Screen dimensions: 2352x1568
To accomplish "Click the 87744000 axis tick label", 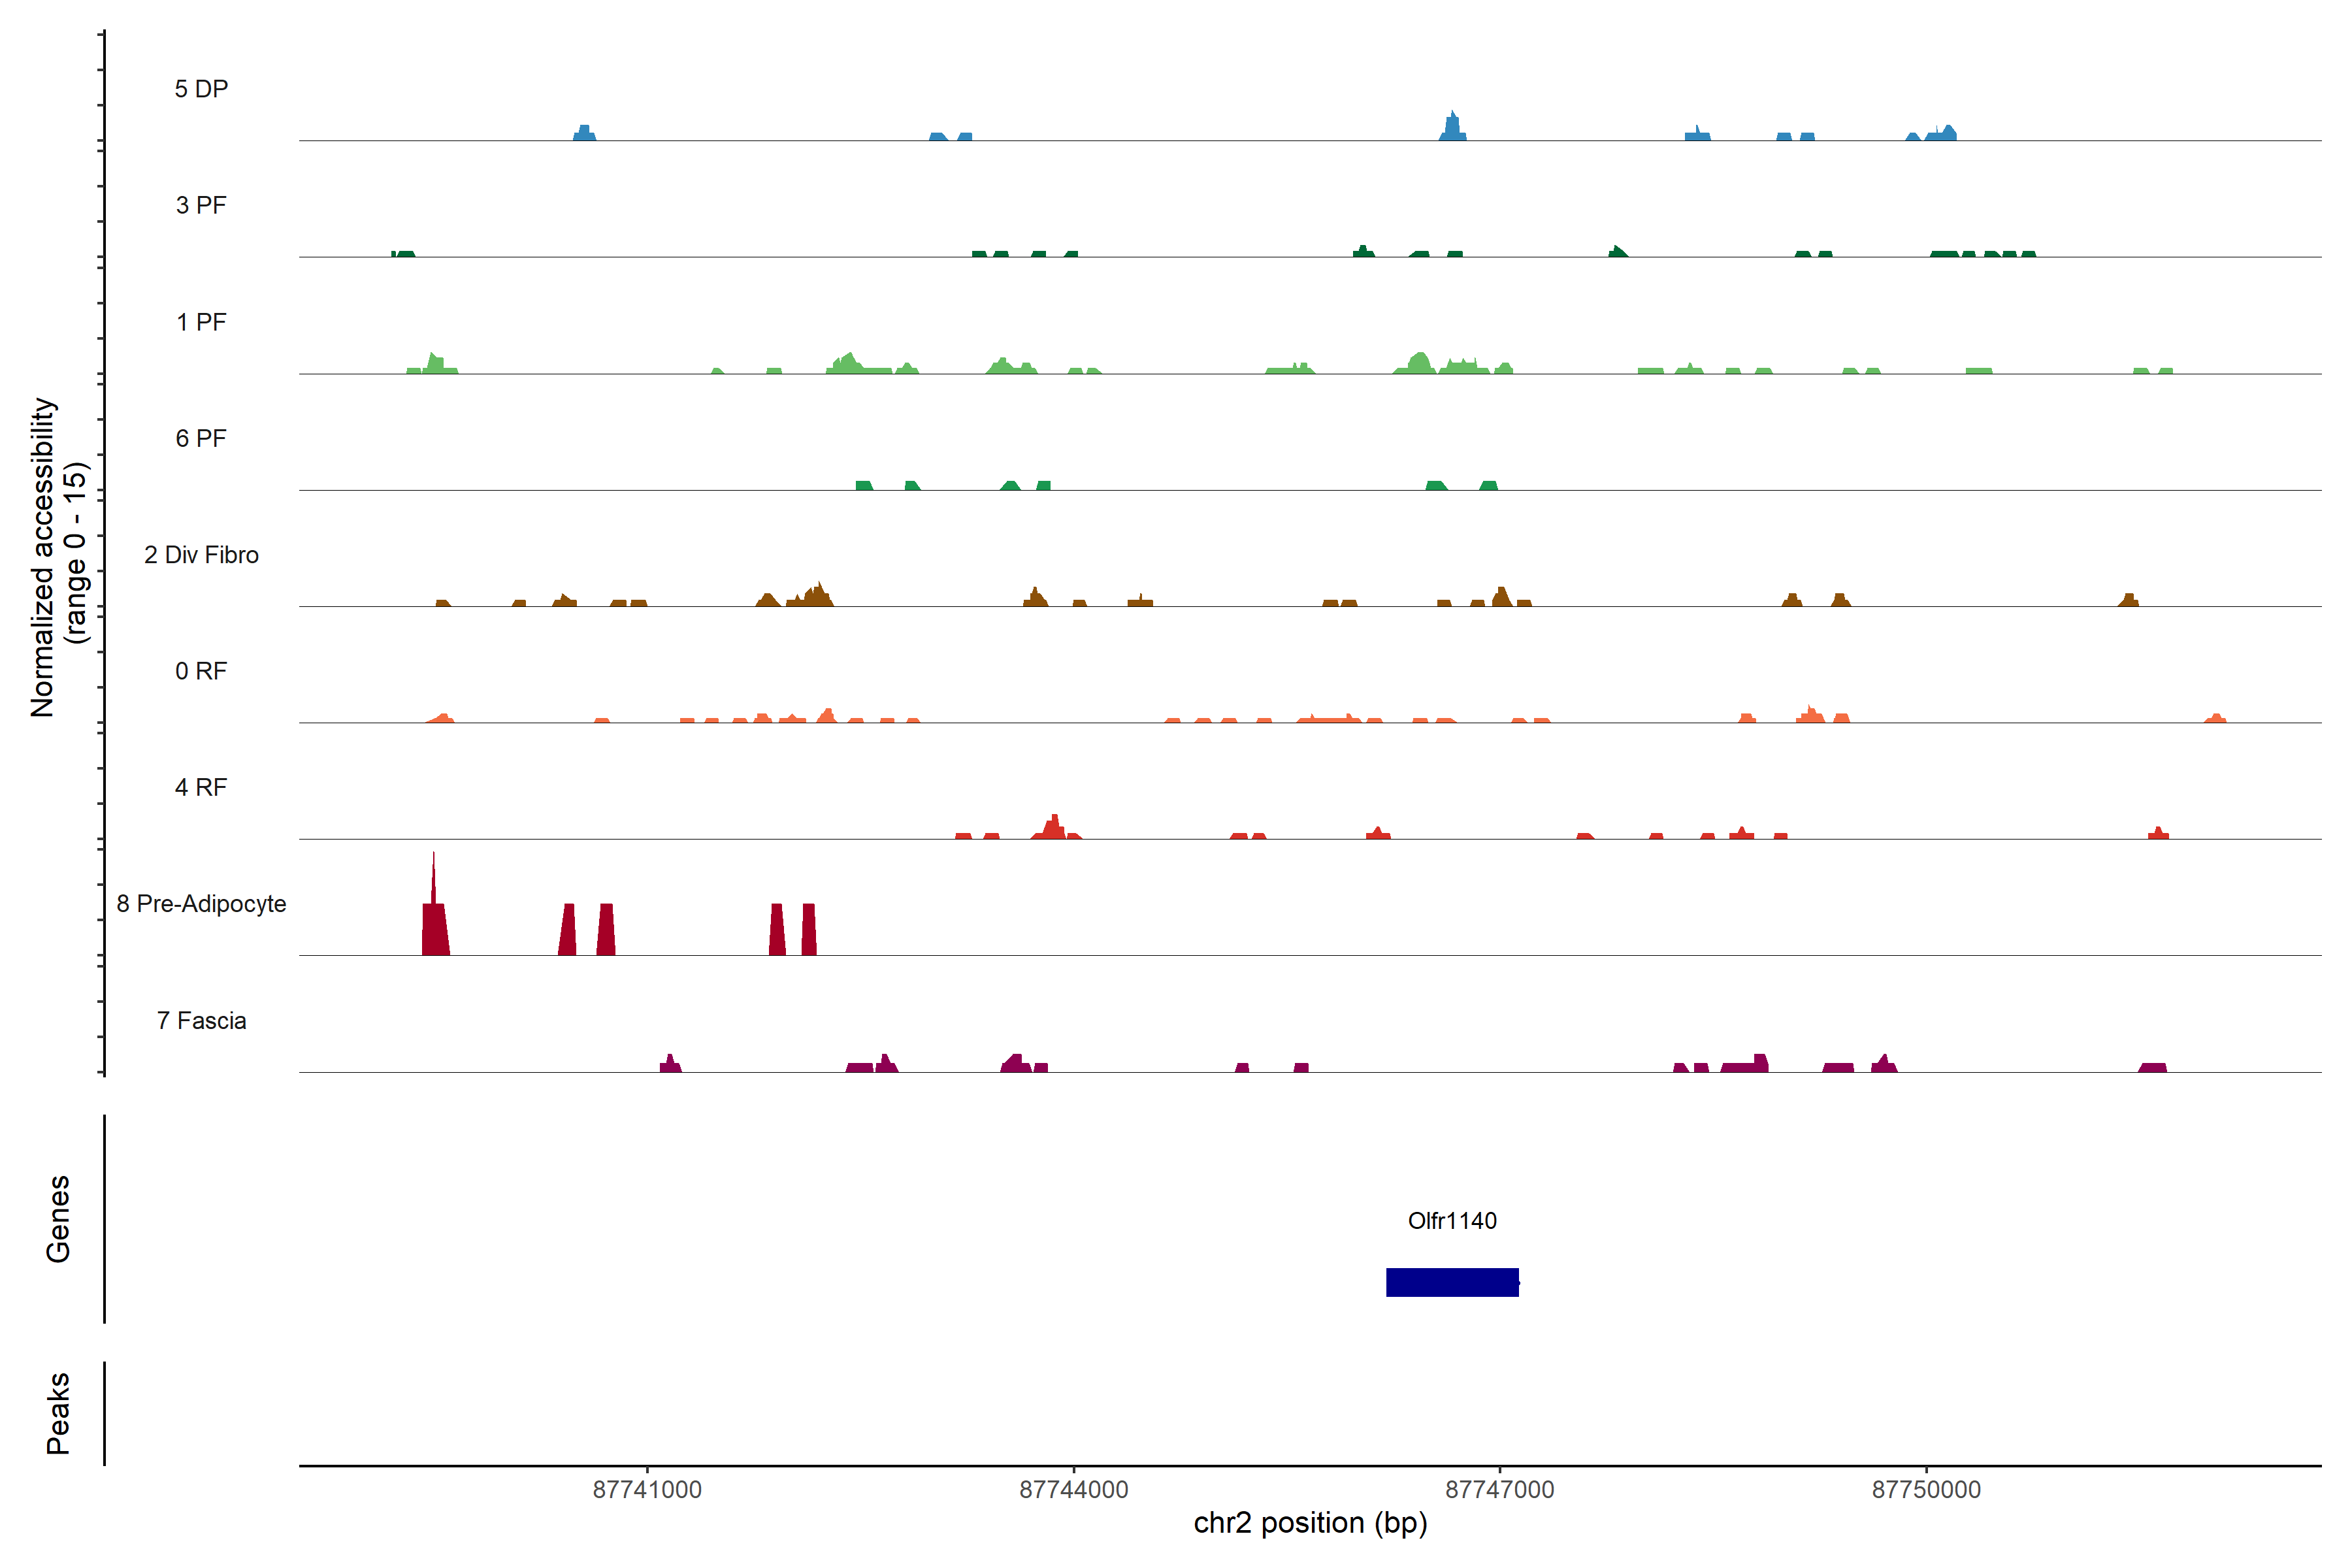I will coord(1073,1490).
